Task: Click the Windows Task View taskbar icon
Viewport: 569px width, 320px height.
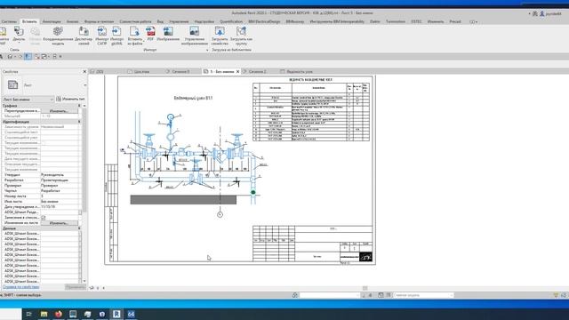Action: [29, 314]
